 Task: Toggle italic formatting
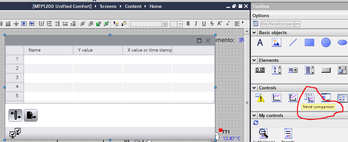[196, 24]
